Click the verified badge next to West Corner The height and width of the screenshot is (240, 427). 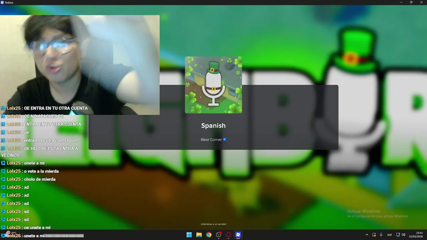pos(225,139)
